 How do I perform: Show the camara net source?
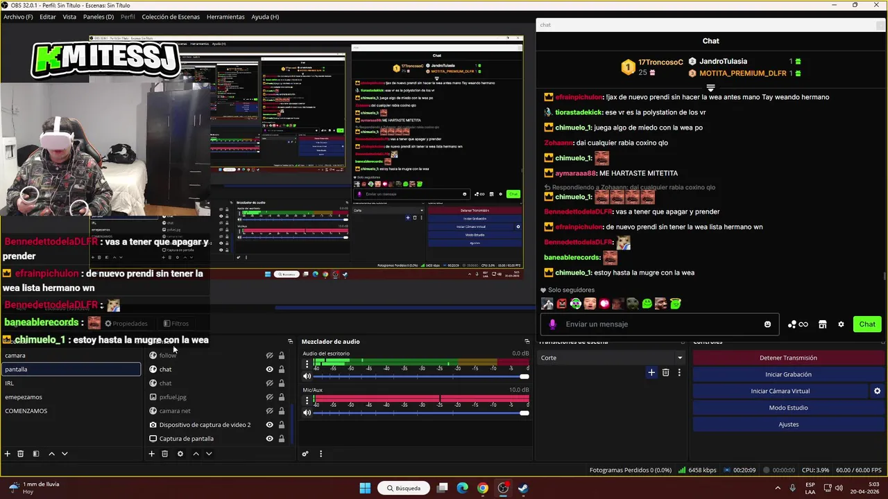coord(269,411)
